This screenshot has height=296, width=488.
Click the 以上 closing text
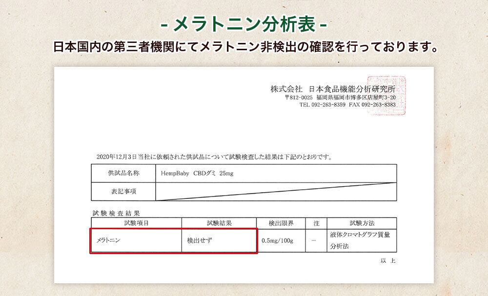click(388, 260)
